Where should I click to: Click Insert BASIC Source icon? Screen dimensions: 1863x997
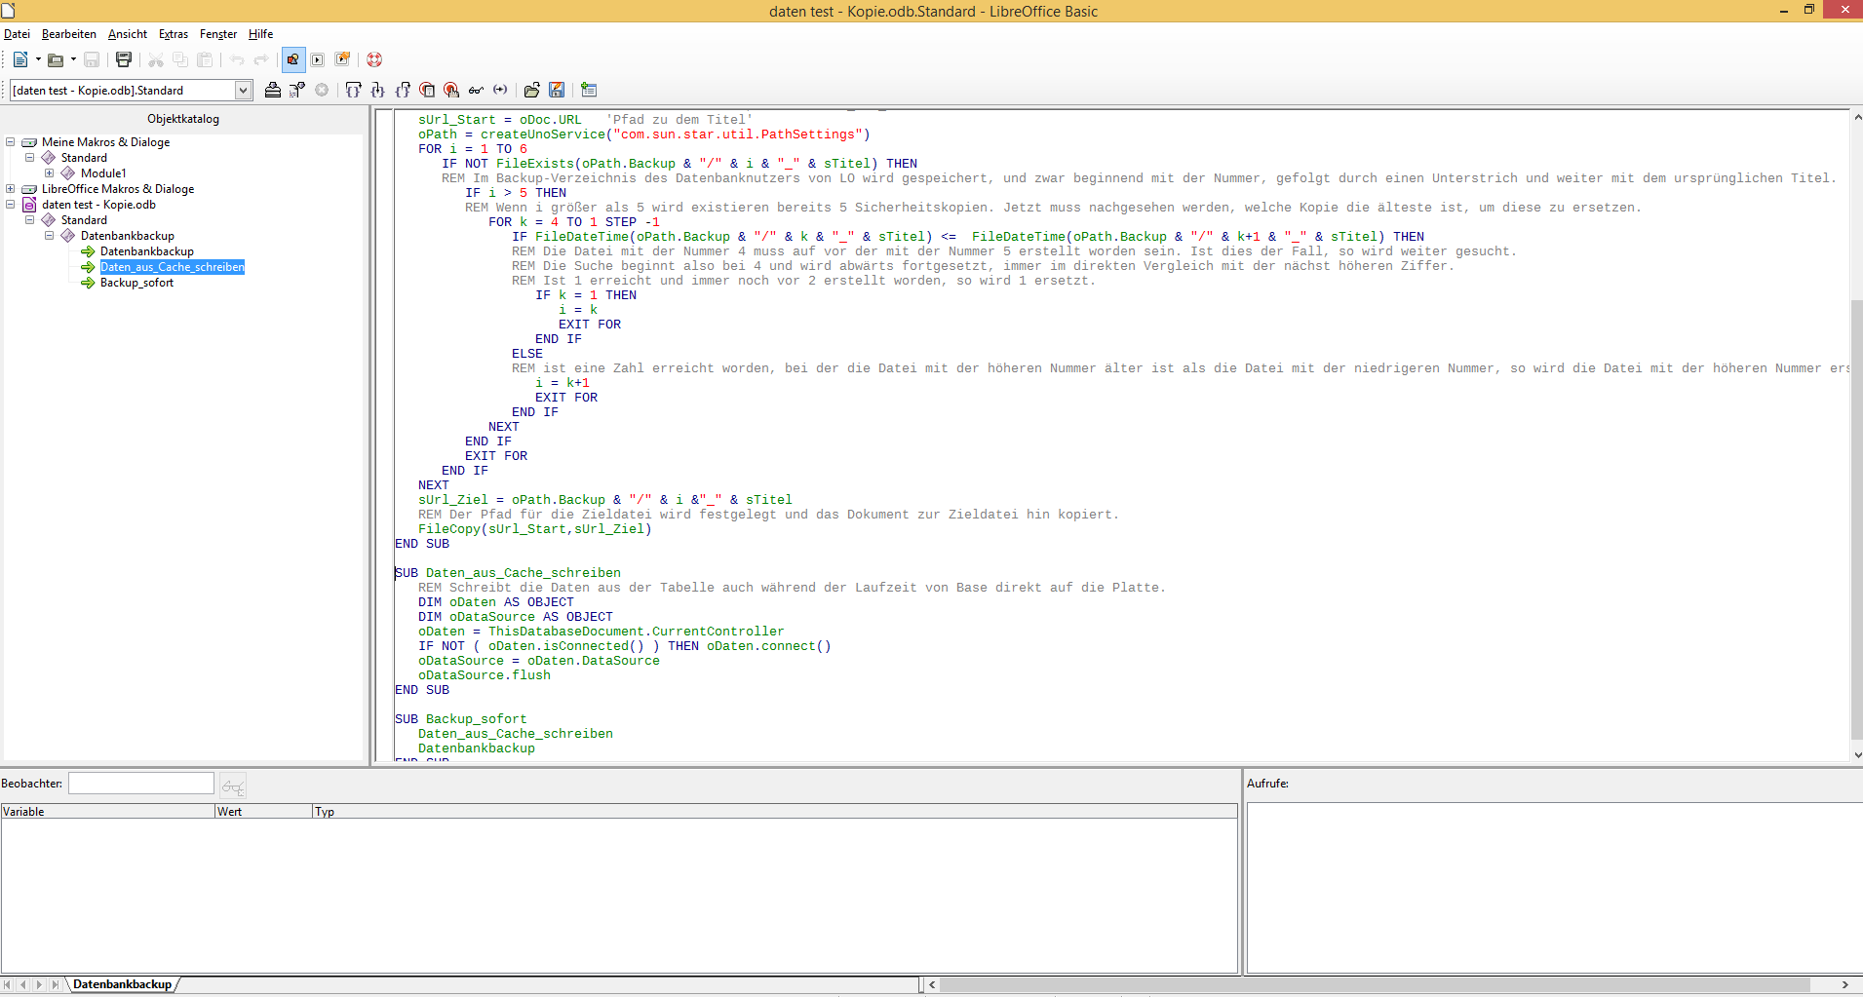pos(532,90)
